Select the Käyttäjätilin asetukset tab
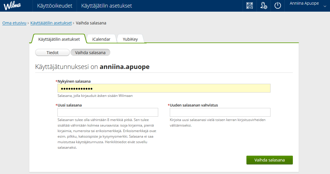Viewport: 330px width, 174px height. pyautogui.click(x=59, y=39)
